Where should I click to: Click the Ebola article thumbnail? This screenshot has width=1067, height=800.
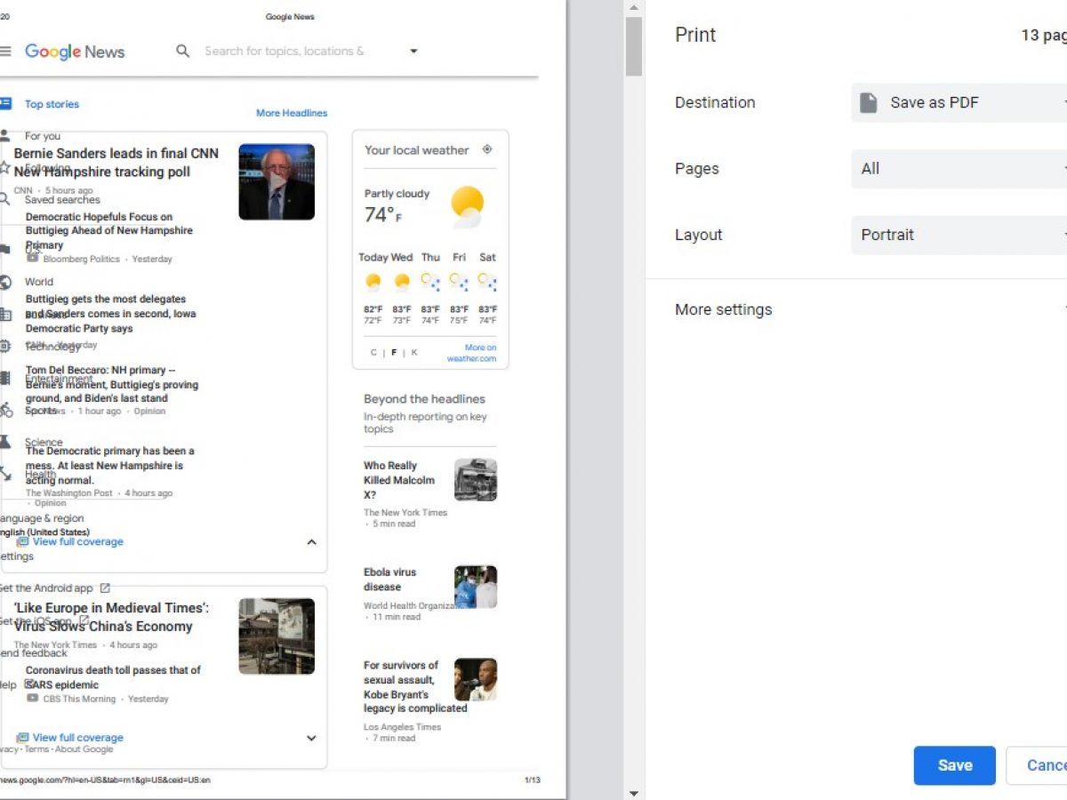point(476,587)
